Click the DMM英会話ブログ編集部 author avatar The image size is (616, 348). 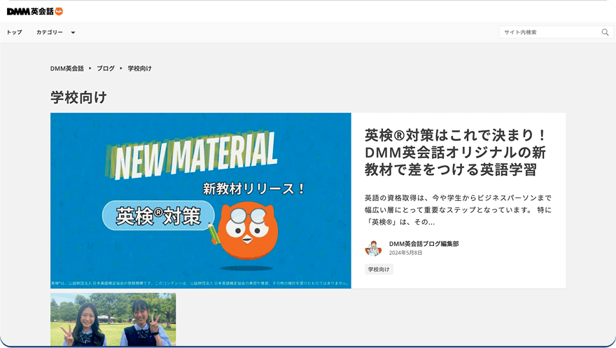tap(373, 249)
